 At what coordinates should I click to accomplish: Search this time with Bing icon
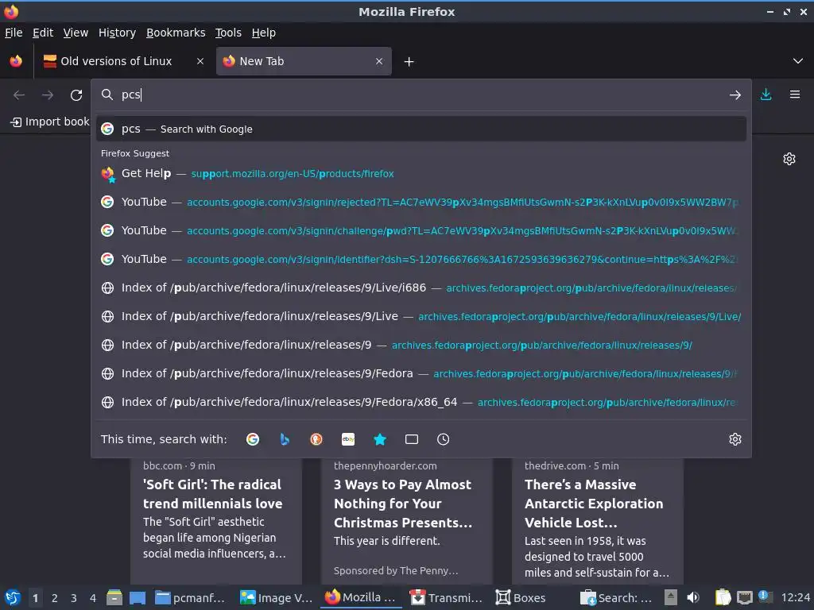tap(285, 439)
